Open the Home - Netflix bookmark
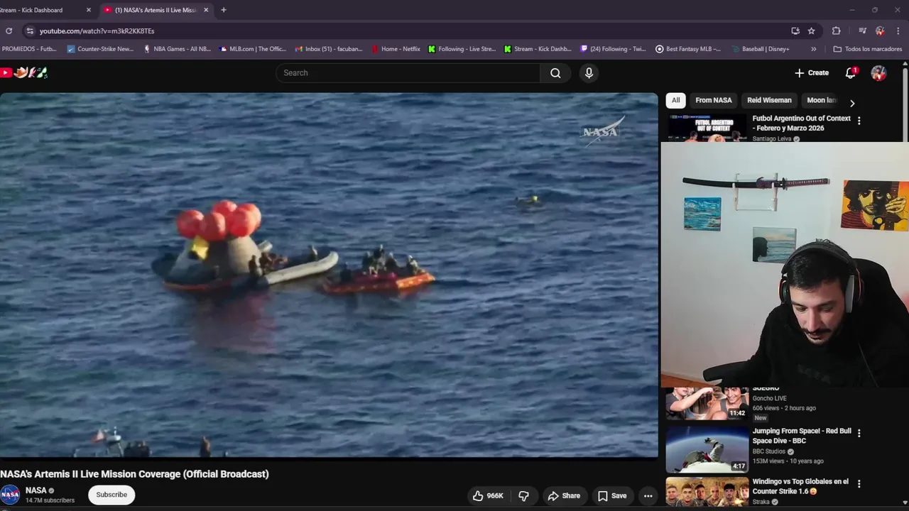This screenshot has height=511, width=909. click(396, 49)
